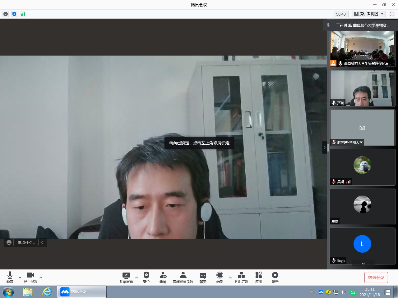Open meeting settings (设置)

click(275, 277)
